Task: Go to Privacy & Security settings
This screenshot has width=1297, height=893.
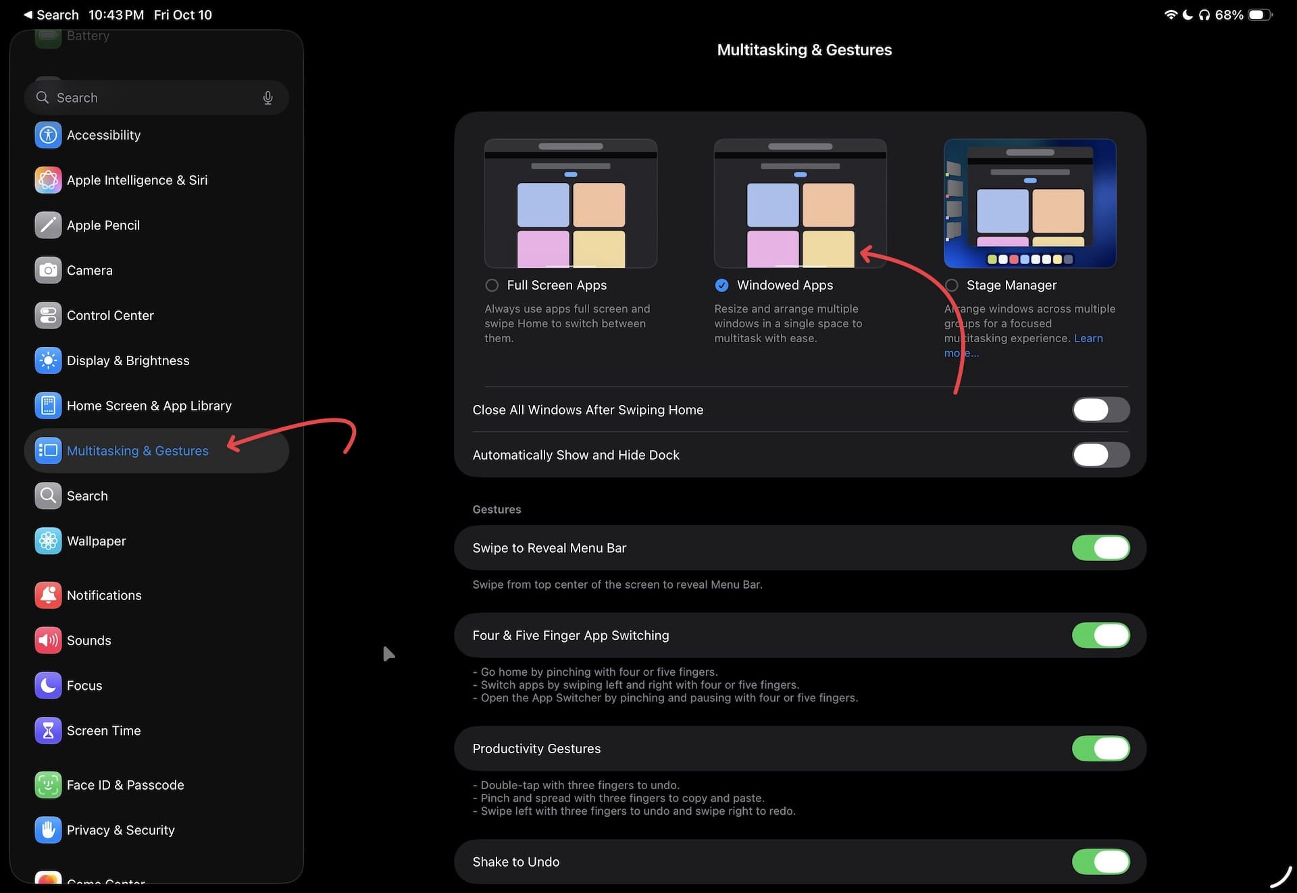Action: [120, 830]
